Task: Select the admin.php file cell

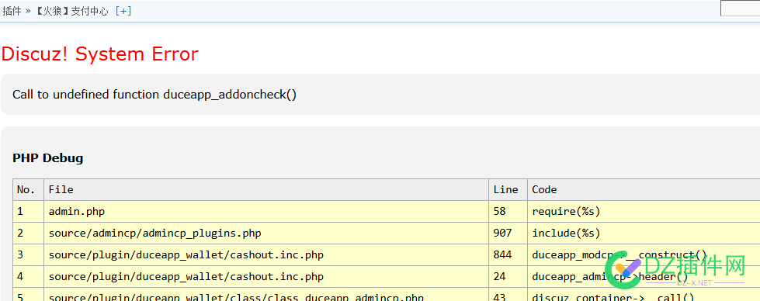Action: [266, 211]
